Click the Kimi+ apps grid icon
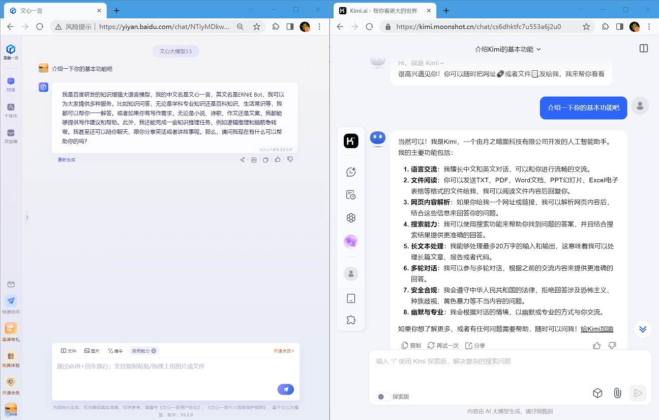Image resolution: width=659 pixels, height=420 pixels. point(351,218)
